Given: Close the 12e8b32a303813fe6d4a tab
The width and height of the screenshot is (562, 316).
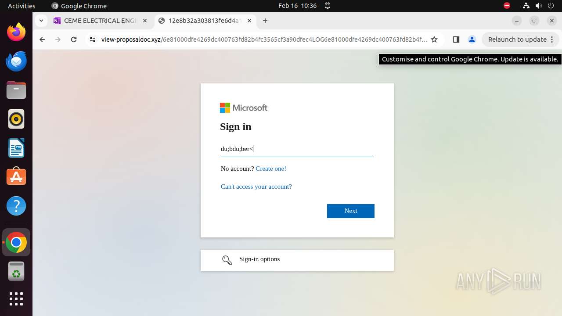Looking at the screenshot, I should (x=249, y=21).
